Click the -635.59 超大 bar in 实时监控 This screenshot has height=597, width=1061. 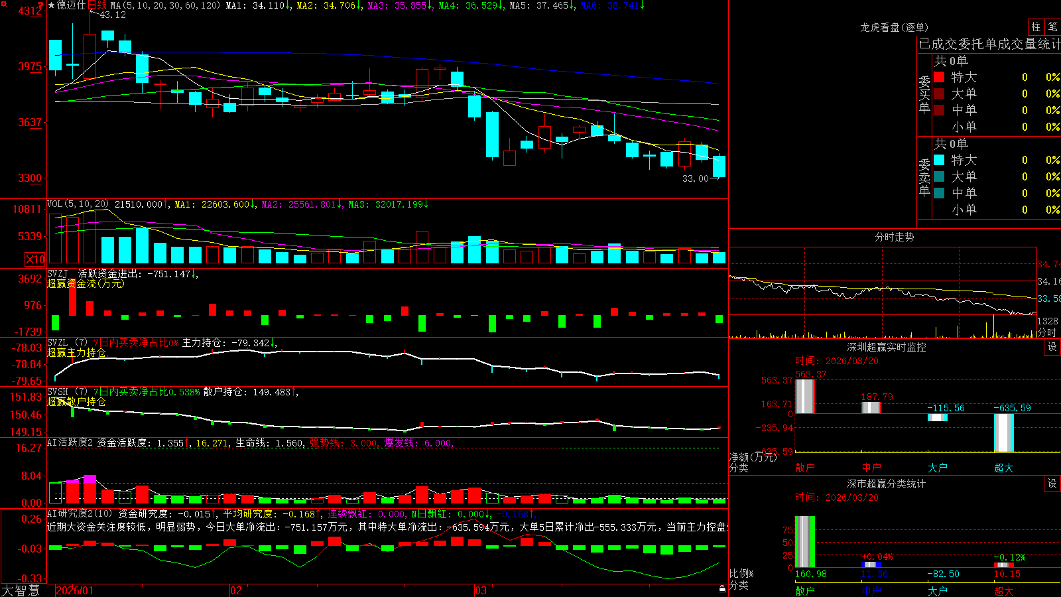point(1003,432)
